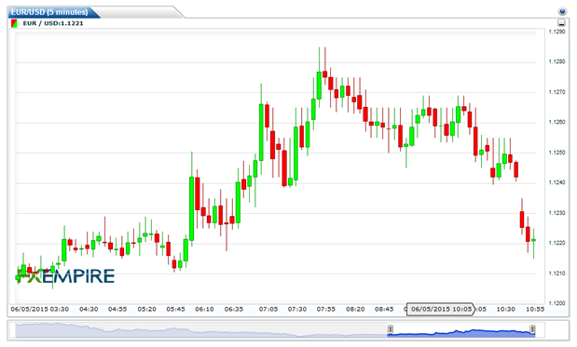Click the 08:45 time axis label

[x=384, y=309]
